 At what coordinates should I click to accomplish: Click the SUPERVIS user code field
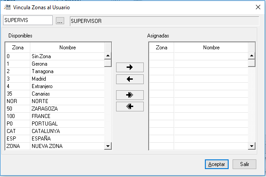click(x=28, y=20)
